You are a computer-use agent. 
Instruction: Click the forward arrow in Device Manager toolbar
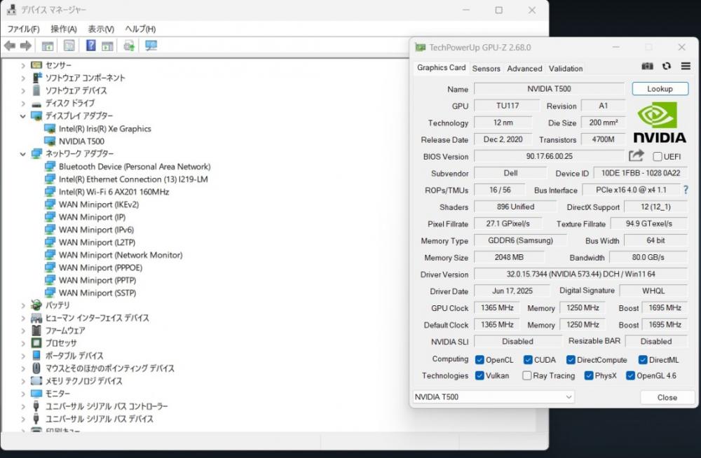point(26,46)
